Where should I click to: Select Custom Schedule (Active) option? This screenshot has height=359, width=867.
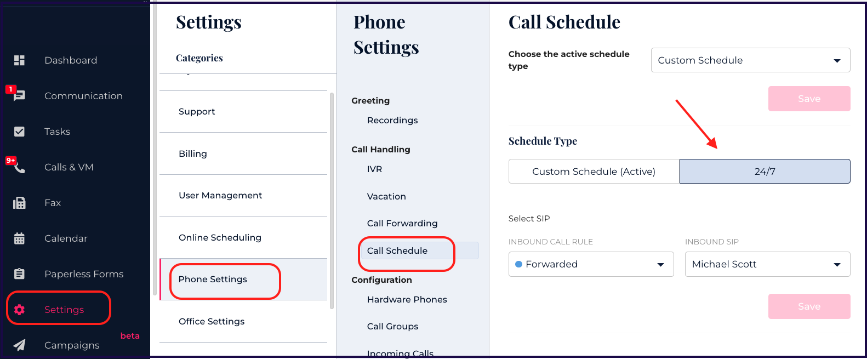tap(594, 172)
